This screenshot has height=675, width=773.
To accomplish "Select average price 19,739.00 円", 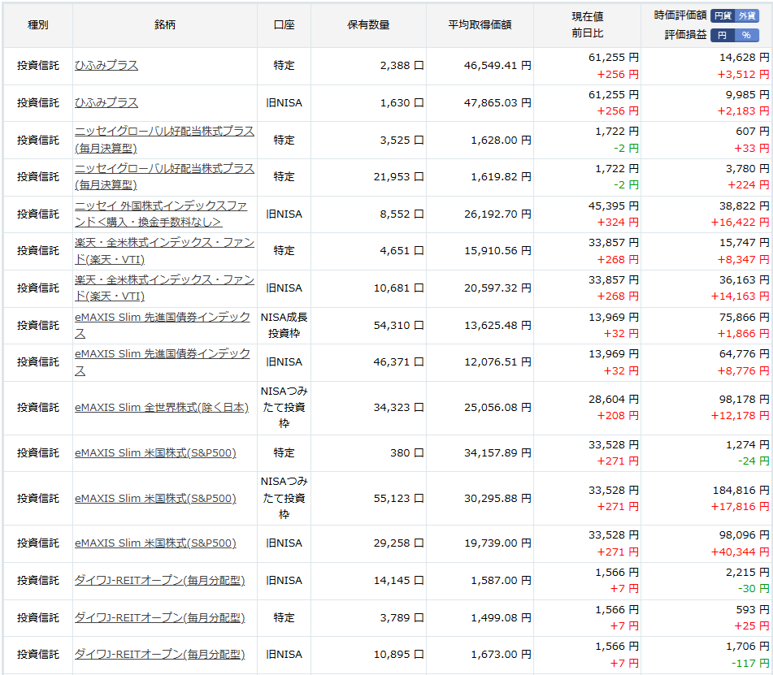I will [x=497, y=543].
